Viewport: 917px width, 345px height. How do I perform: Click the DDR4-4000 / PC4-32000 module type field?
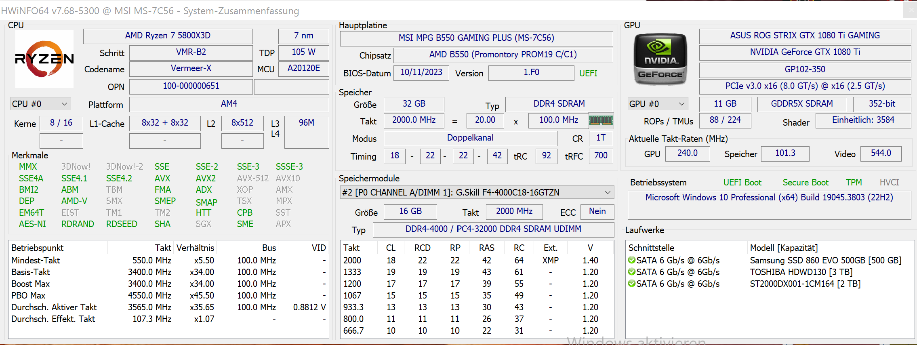pos(493,229)
